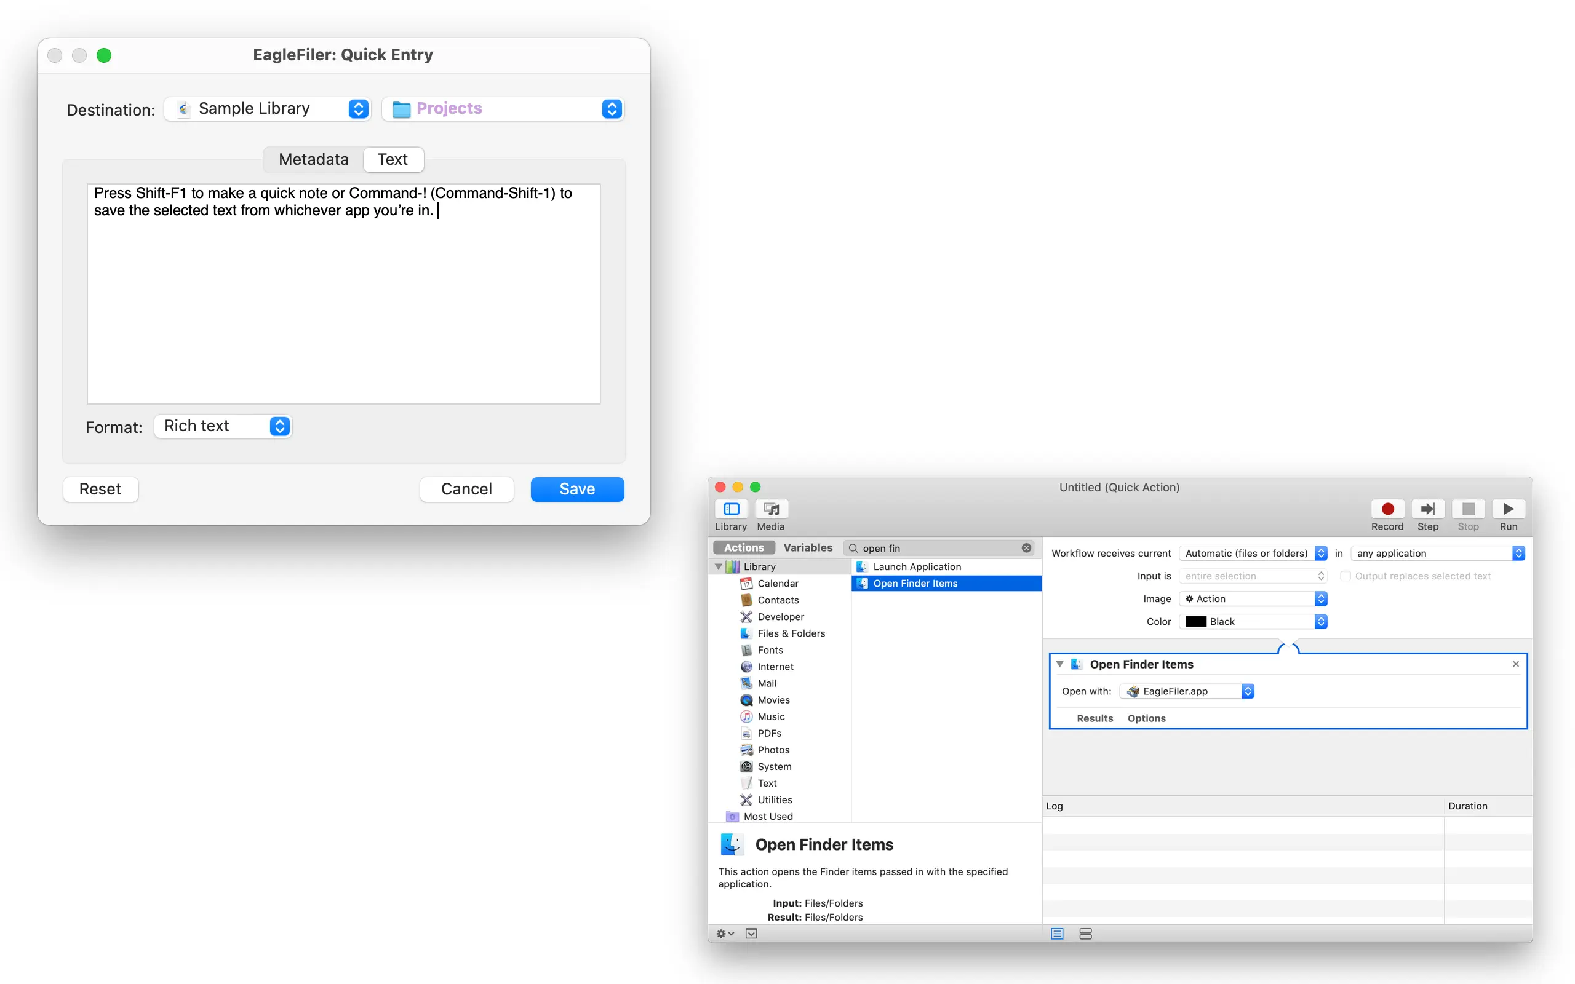Open the Media browser icon
The height and width of the screenshot is (984, 1575).
pos(772,509)
